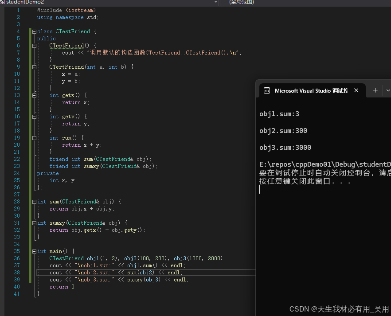Click console output 'obj3.sum:3000'
Viewport: 391px width, 316px height.
click(x=285, y=148)
